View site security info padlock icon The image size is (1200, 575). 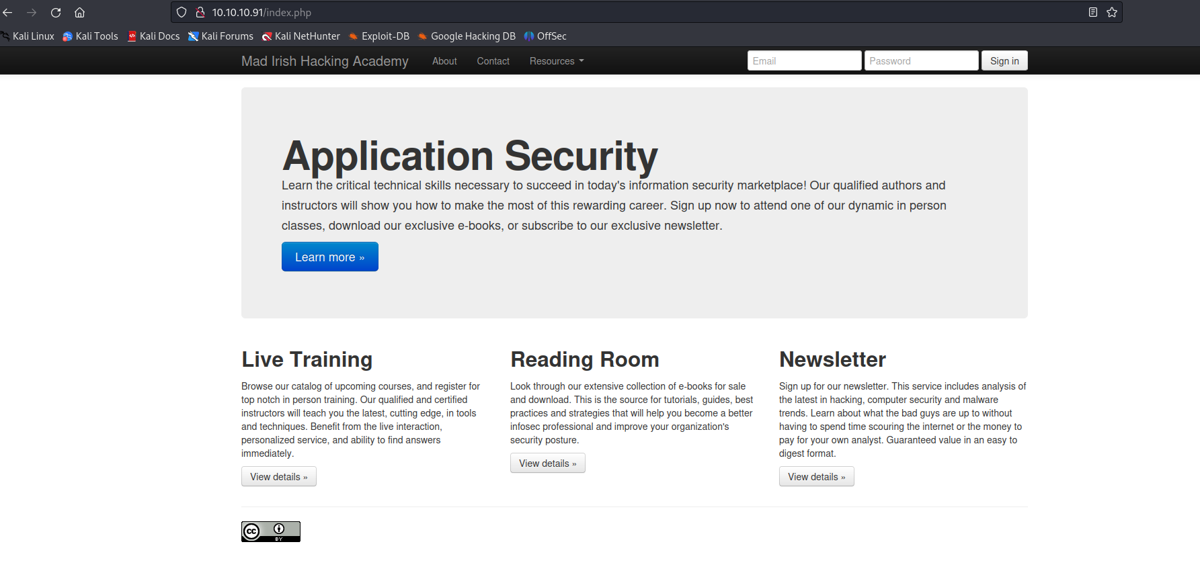200,12
